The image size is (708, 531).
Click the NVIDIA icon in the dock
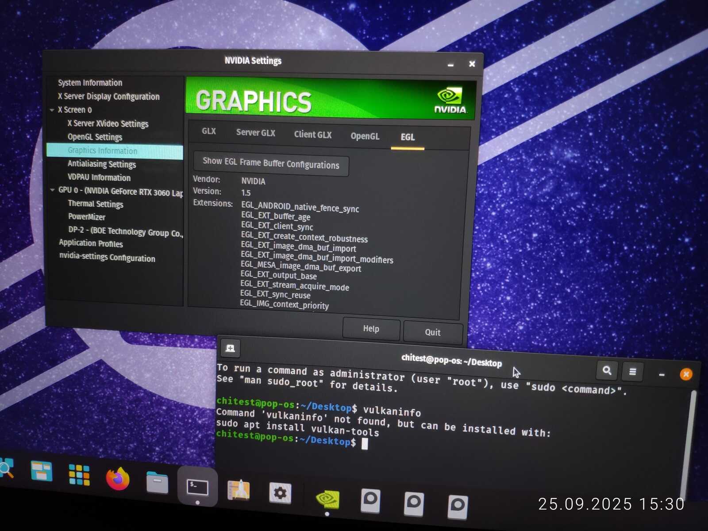[x=327, y=499]
